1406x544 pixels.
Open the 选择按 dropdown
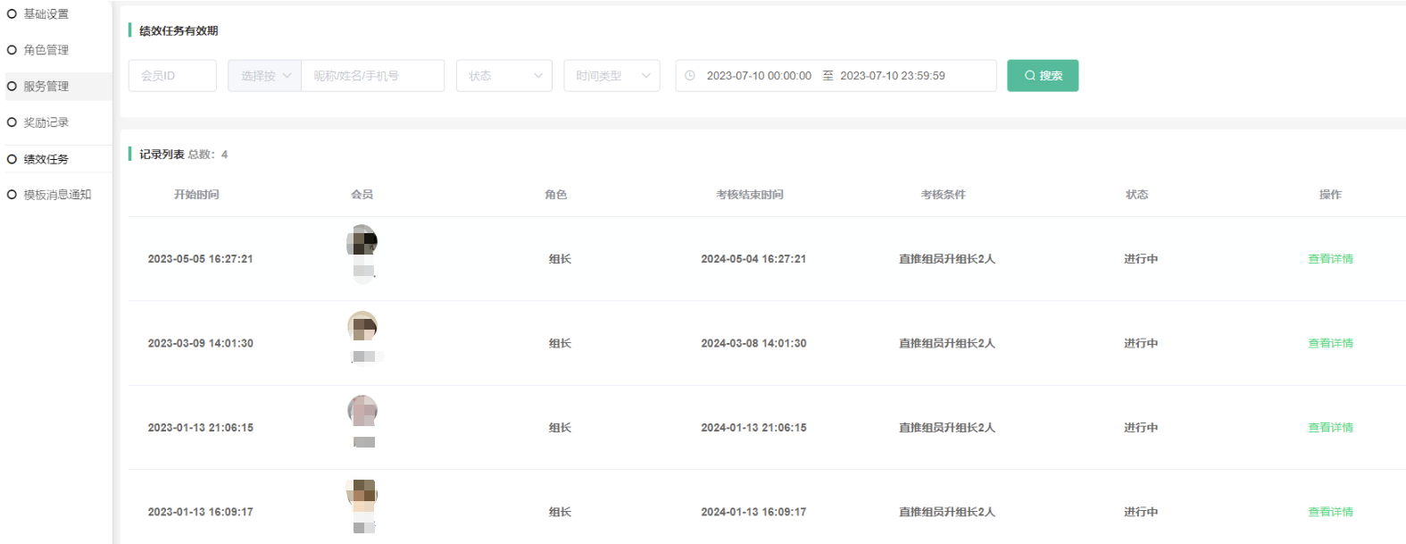pos(264,76)
